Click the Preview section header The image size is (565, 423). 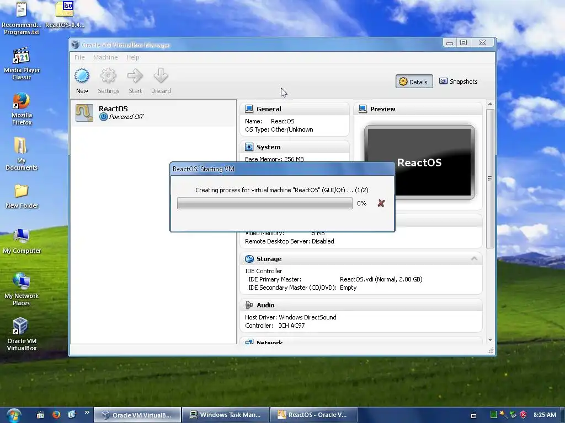(x=418, y=109)
